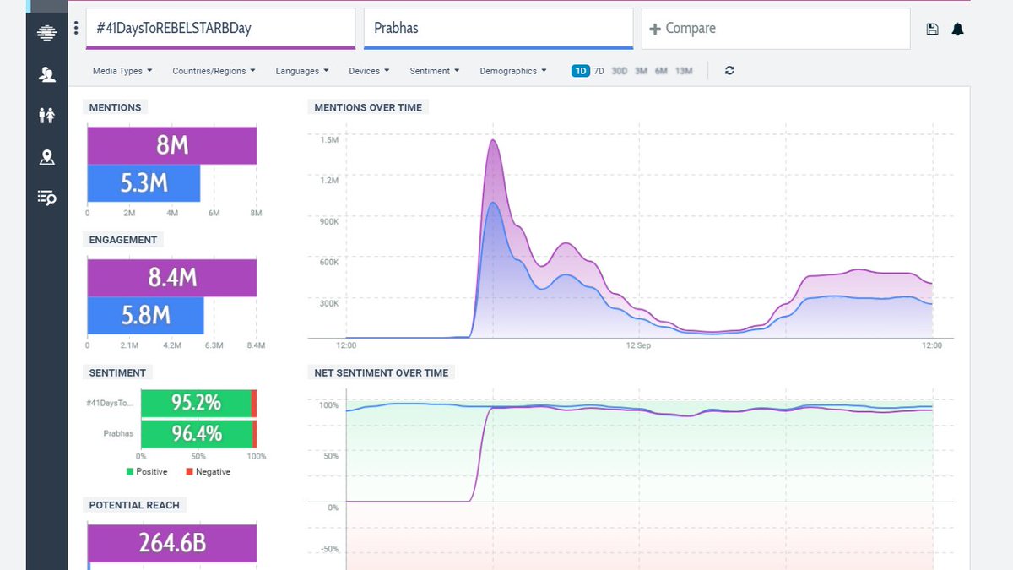Select the 6M time range
The width and height of the screenshot is (1013, 570).
[661, 71]
